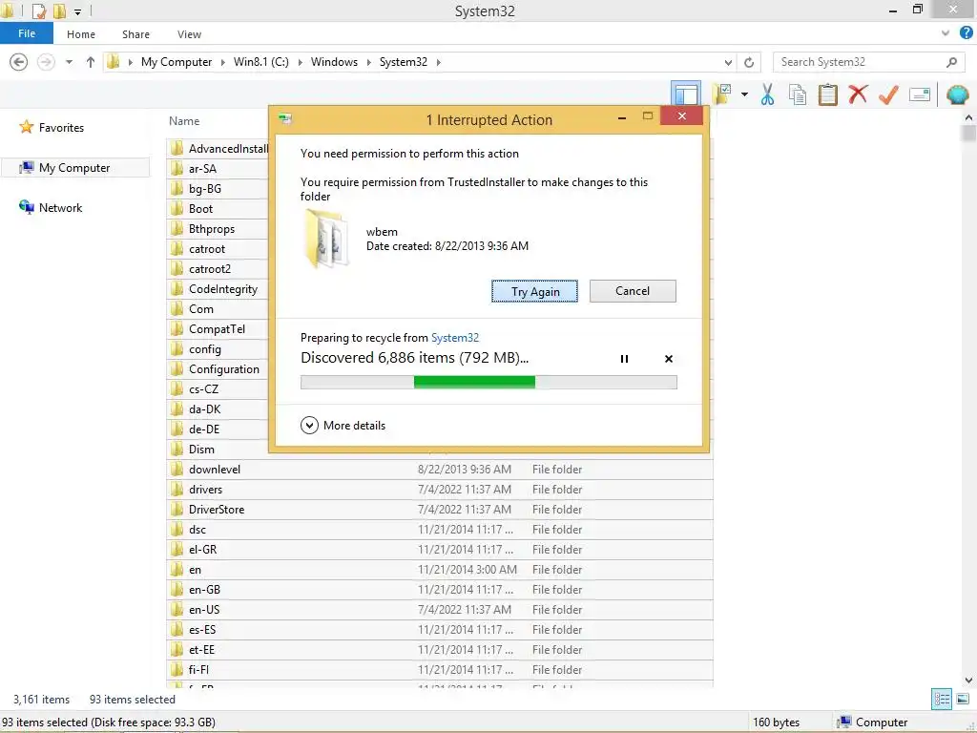977x733 pixels.
Task: Click My Computer in the address breadcrumb
Action: click(x=177, y=62)
